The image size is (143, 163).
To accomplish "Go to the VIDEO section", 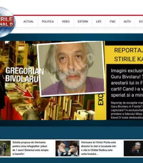I will point(66,22).
